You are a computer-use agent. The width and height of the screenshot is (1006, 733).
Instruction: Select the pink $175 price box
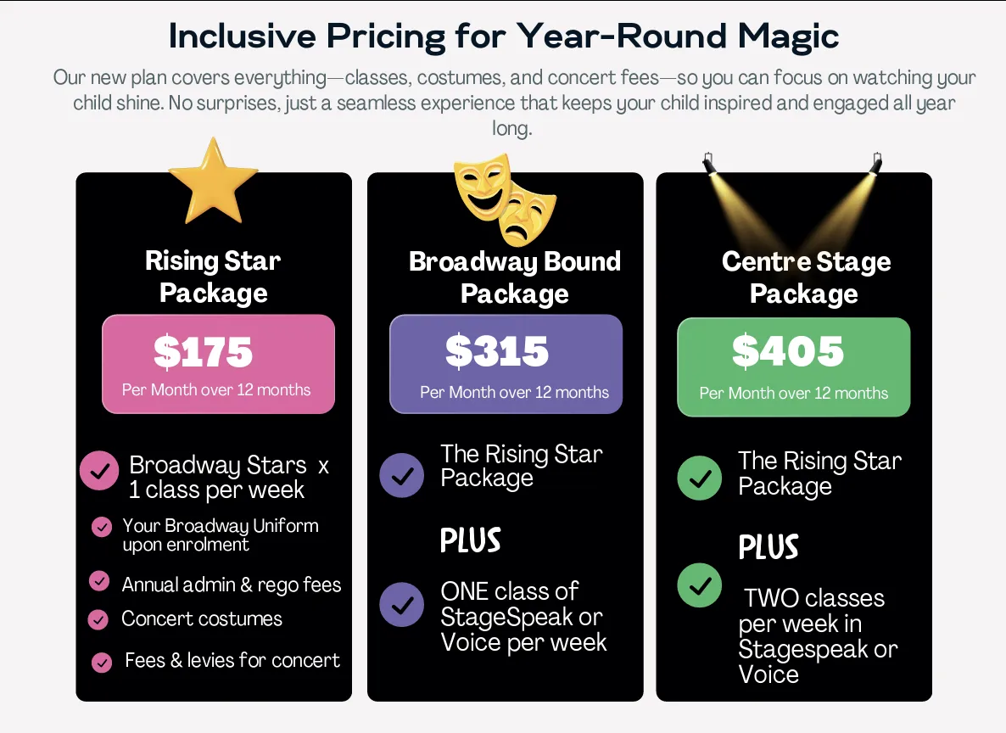pyautogui.click(x=218, y=364)
